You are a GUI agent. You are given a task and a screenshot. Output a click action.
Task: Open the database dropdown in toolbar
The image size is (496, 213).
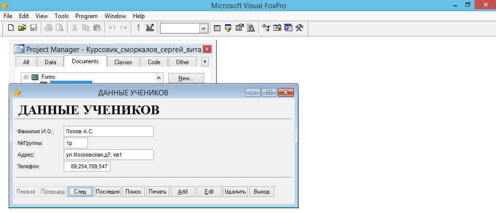click(x=203, y=28)
